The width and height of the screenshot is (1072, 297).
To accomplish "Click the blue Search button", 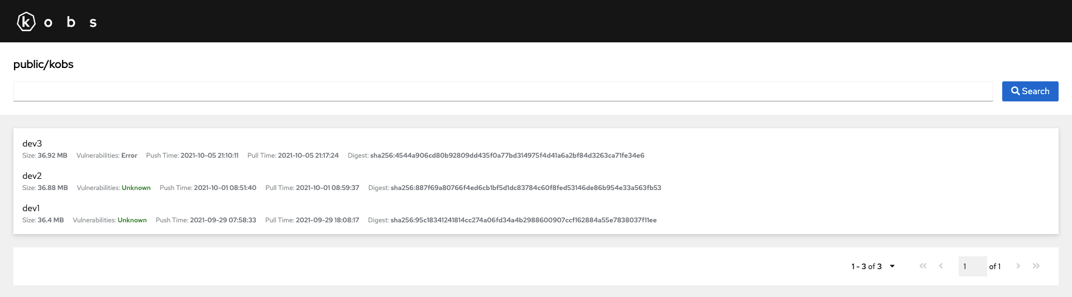I will 1030,91.
